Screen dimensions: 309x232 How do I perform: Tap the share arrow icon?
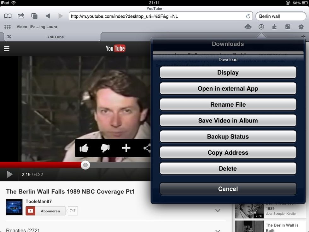coord(21,16)
